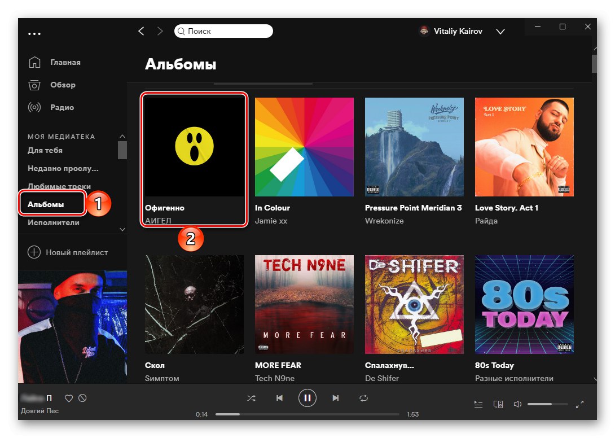Select Для тебя in the library
This screenshot has width=615, height=438.
[45, 150]
